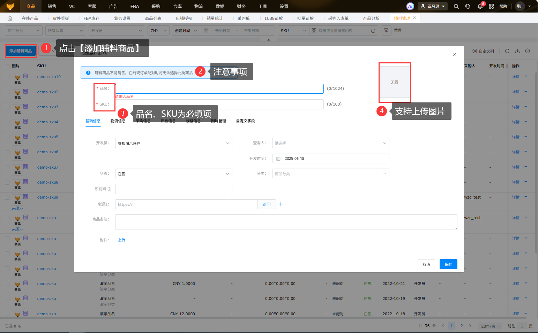Click the blue 保存 button
Screen dimensions: 538x333
click(x=448, y=264)
